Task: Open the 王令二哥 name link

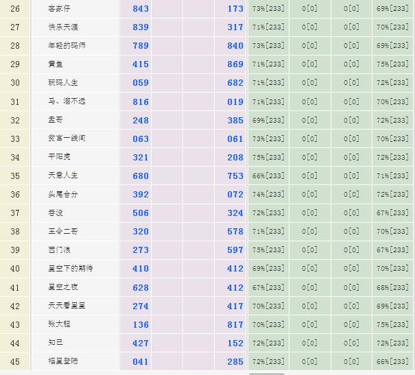Action: (x=62, y=231)
